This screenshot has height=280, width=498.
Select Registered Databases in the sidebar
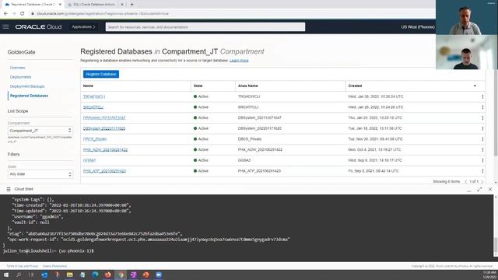[x=29, y=96]
